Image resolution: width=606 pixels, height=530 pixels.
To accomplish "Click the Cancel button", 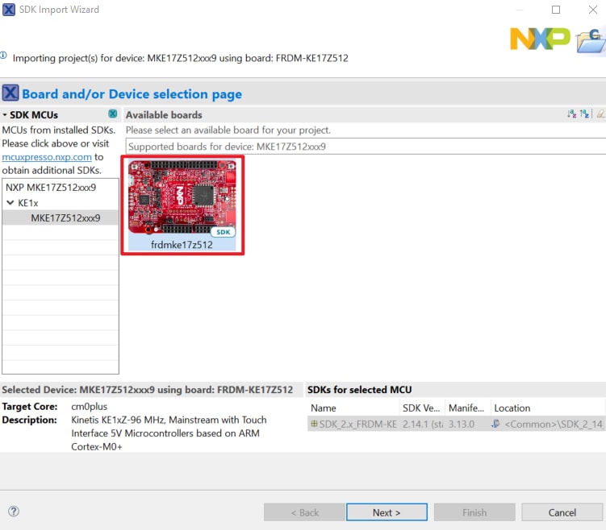I will pyautogui.click(x=562, y=512).
